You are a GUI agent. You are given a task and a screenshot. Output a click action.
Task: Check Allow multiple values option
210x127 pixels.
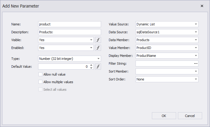(x=41, y=82)
